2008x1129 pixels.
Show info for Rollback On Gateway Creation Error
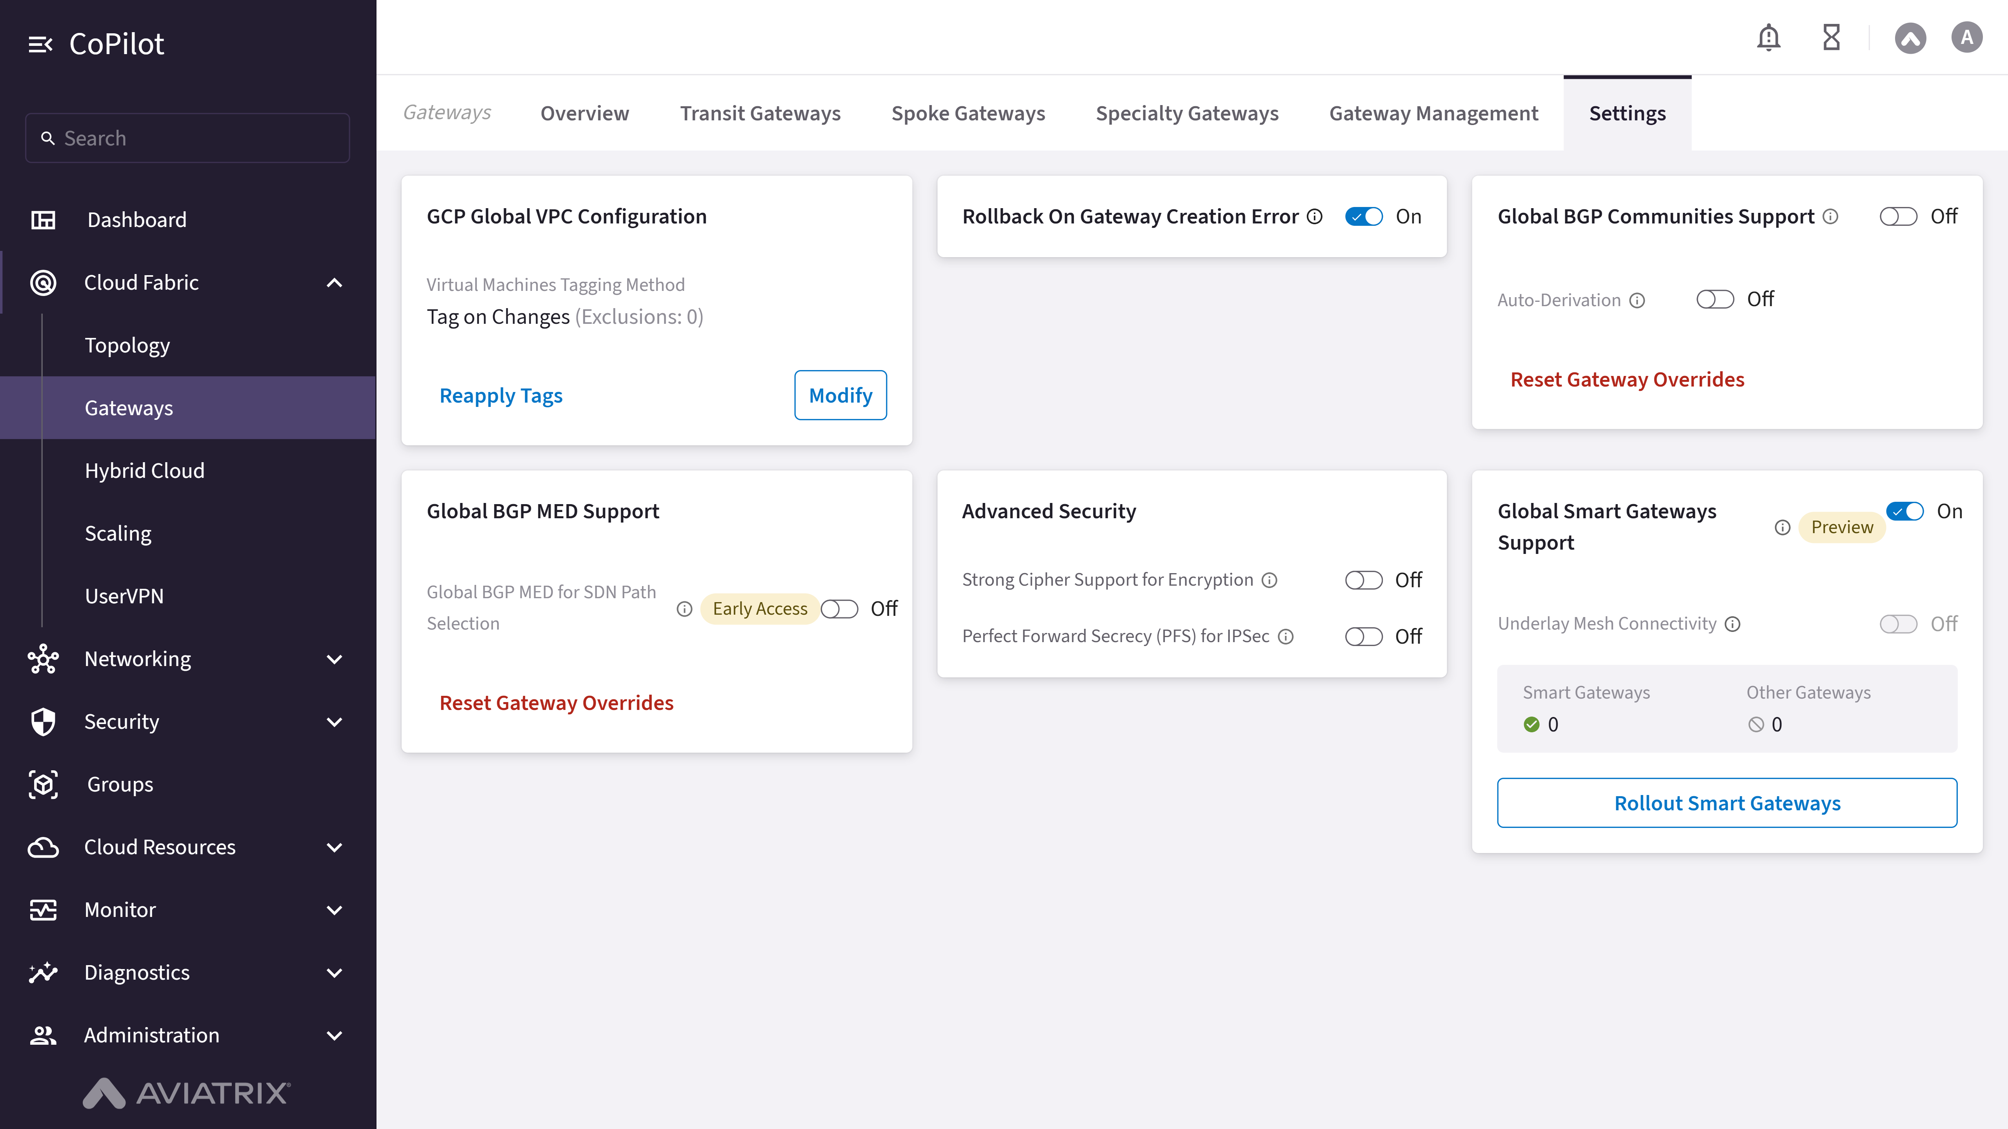tap(1315, 217)
